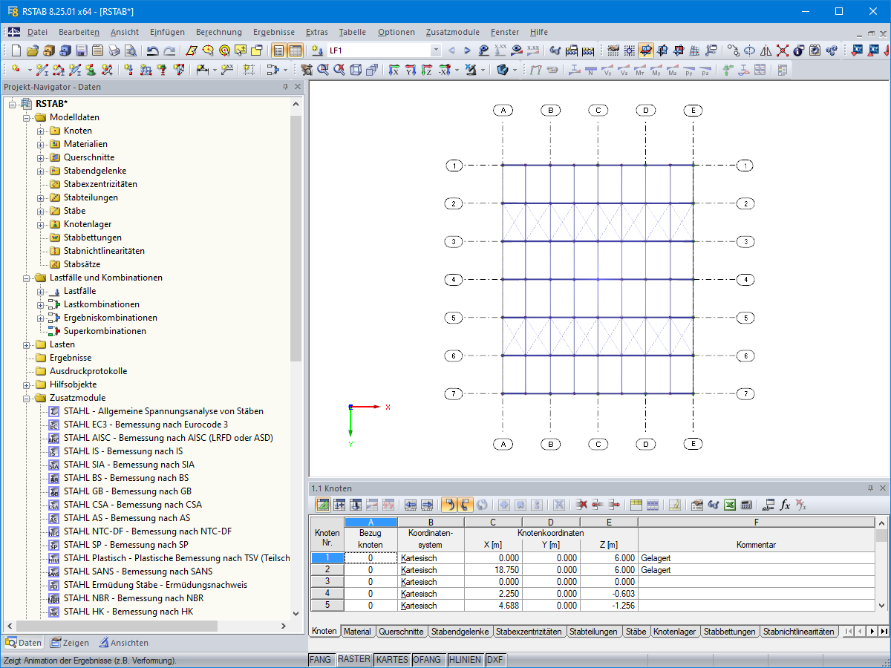Collapse the Modelldaten folder
This screenshot has height=668, width=891.
(x=27, y=117)
